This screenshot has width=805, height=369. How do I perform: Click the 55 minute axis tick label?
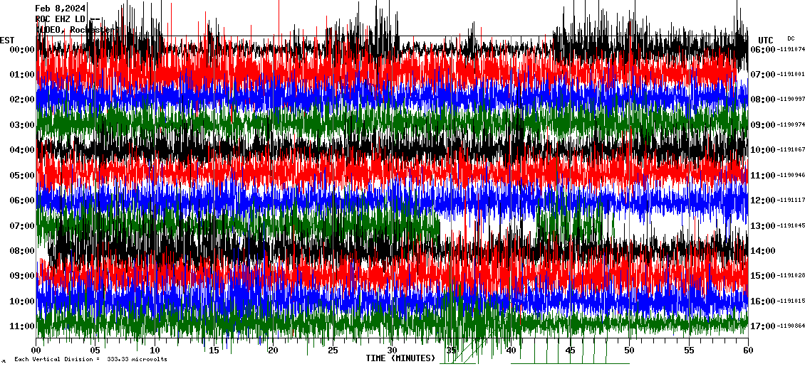(x=689, y=351)
